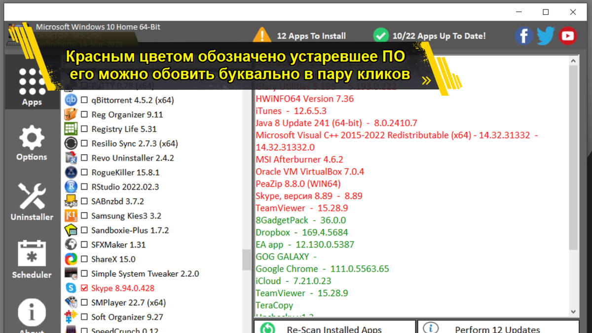592x333 pixels.
Task: Click the Resilio Sync app icon
Action: (x=71, y=143)
